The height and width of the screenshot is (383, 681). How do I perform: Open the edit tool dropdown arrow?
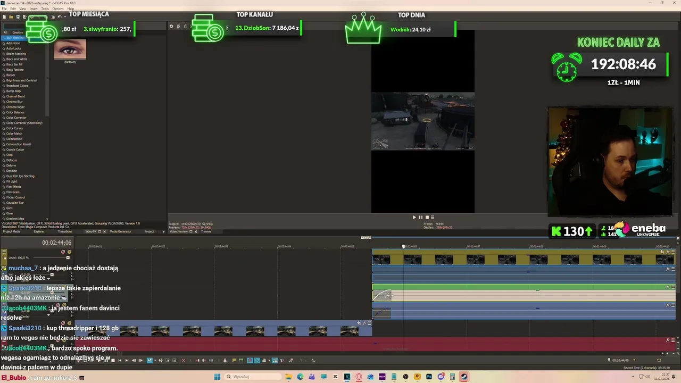tap(155, 360)
